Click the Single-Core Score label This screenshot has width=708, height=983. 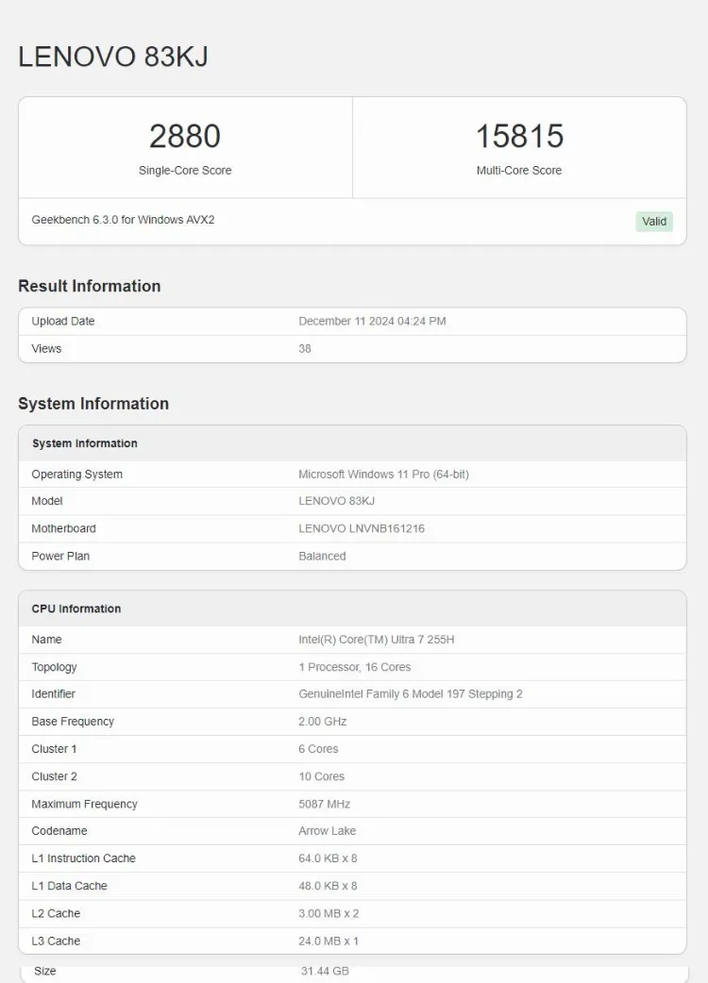(185, 171)
